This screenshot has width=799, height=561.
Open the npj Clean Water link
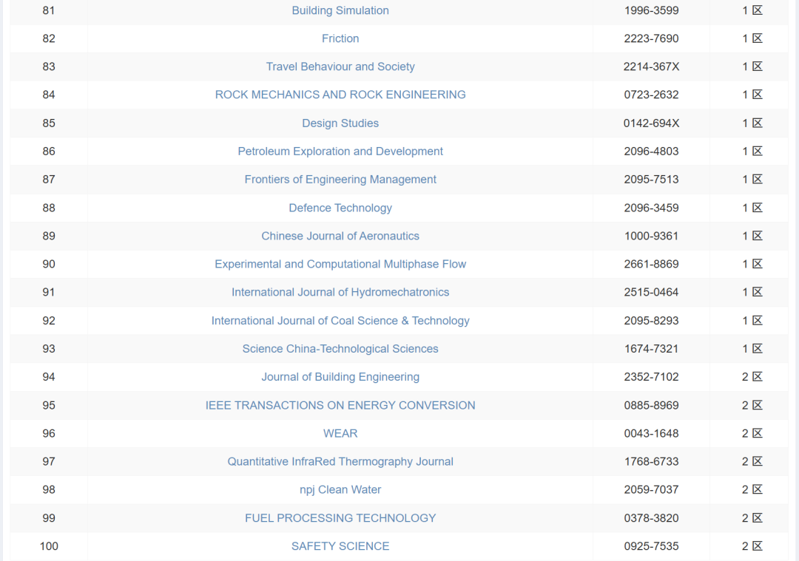coord(340,489)
